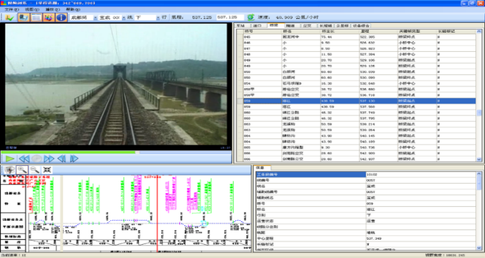Viewport: 485px width, 258px height.
Task: Click the green checkmark icon in top toolbar
Action: (x=9, y=18)
